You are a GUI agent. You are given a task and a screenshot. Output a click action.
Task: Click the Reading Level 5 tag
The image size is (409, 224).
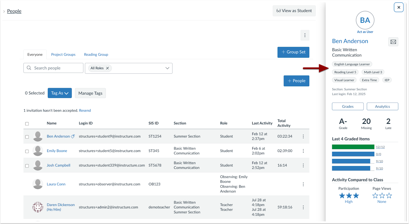pos(345,72)
